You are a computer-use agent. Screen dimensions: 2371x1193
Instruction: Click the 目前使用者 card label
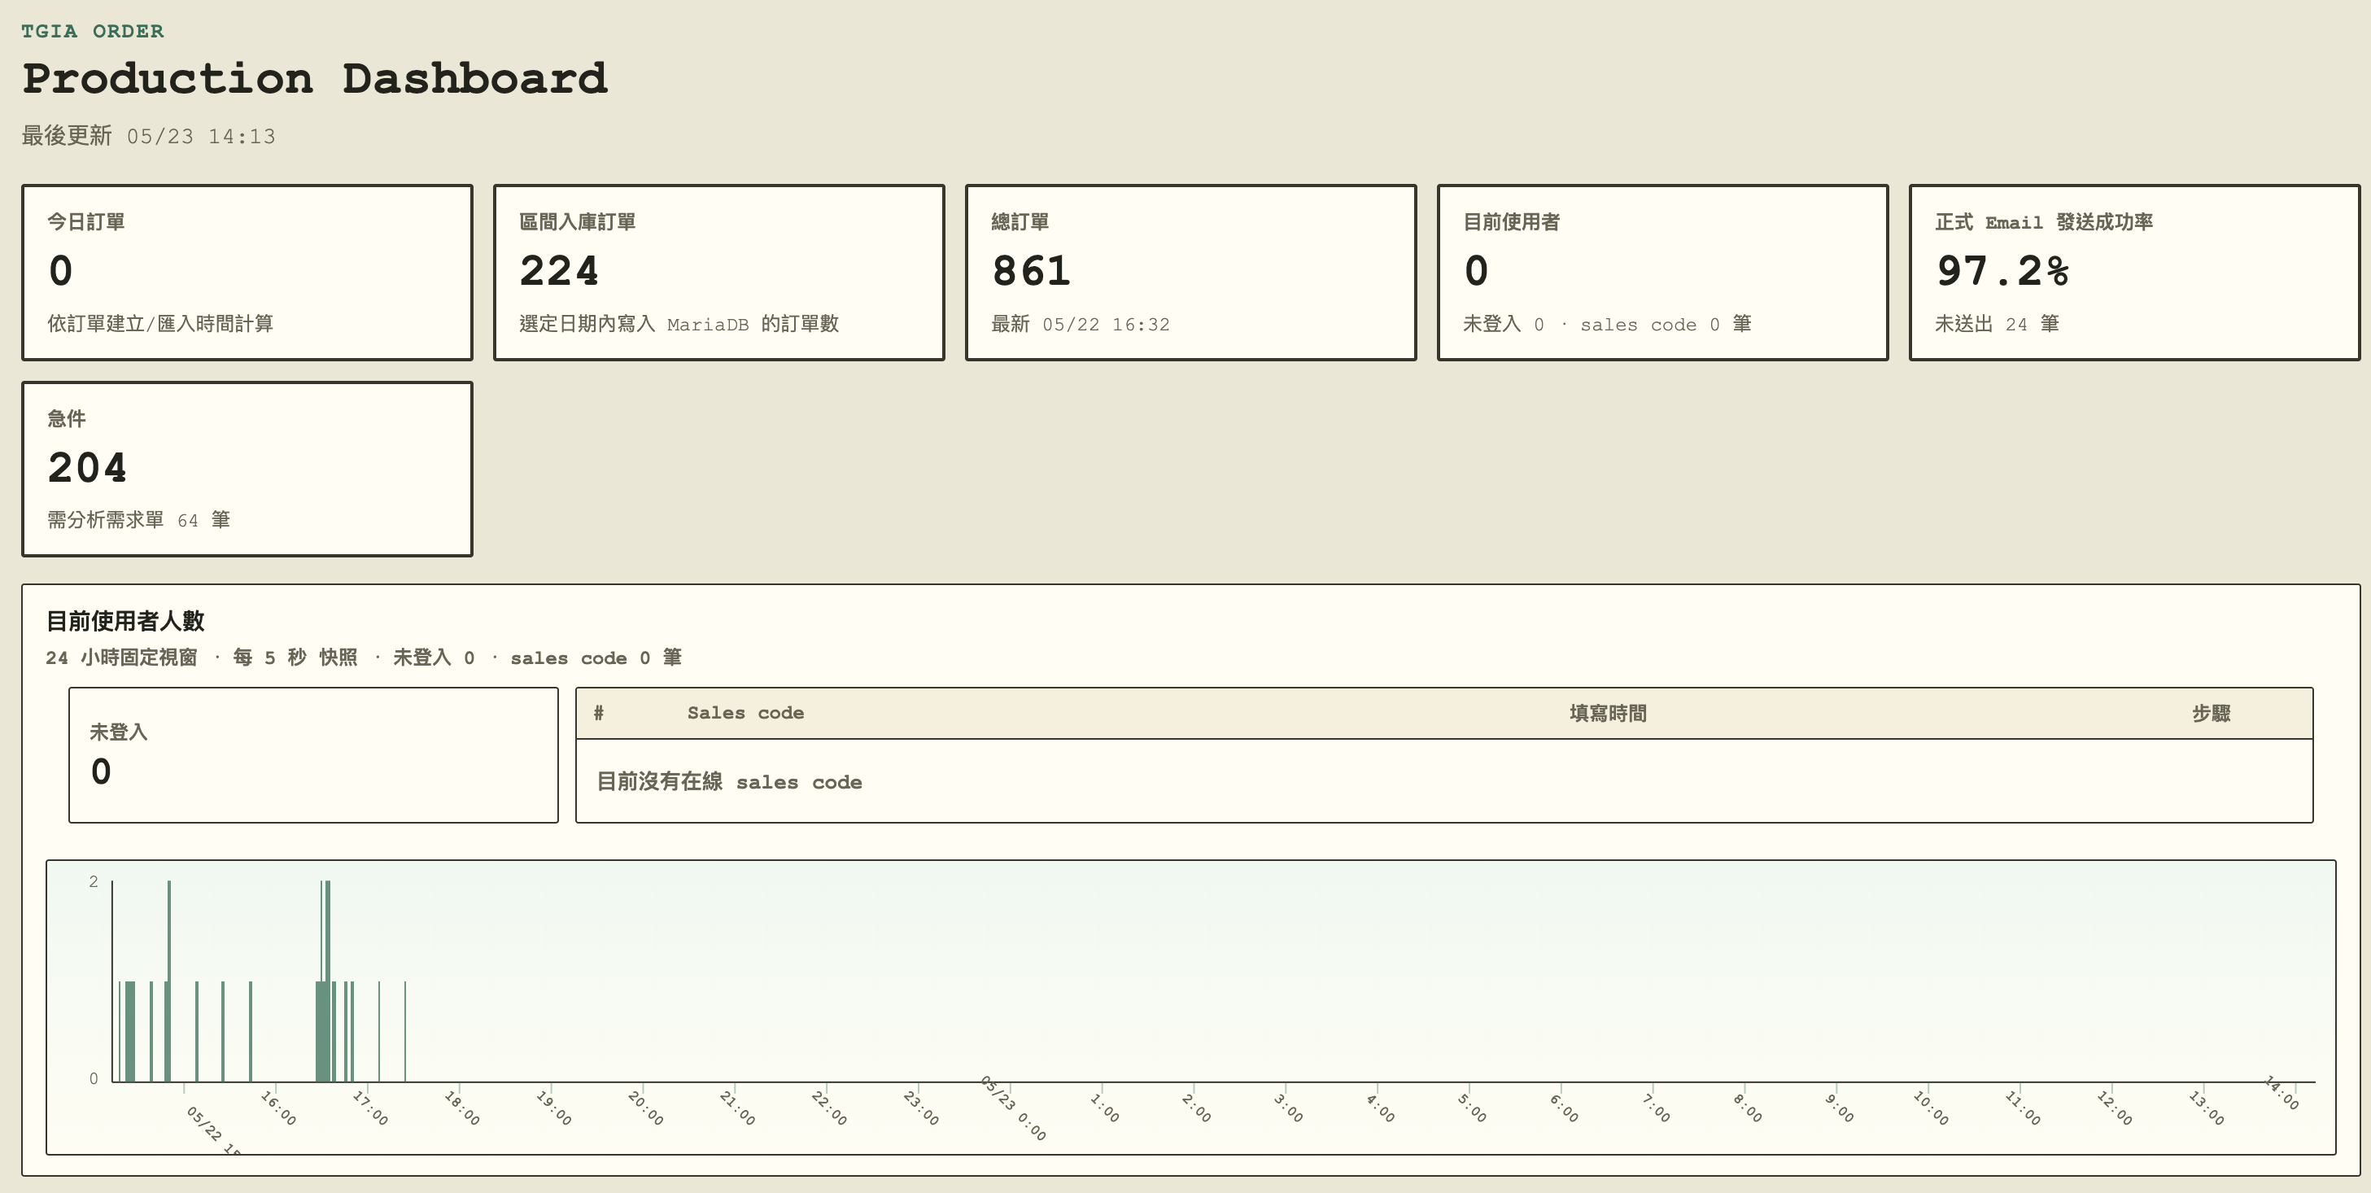click(x=1511, y=222)
